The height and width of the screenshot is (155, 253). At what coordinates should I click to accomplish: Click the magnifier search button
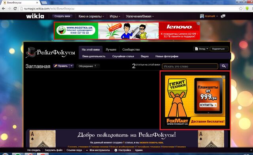pos(224,66)
